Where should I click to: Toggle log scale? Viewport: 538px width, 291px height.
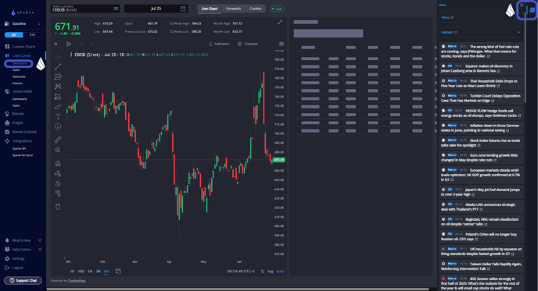point(271,271)
